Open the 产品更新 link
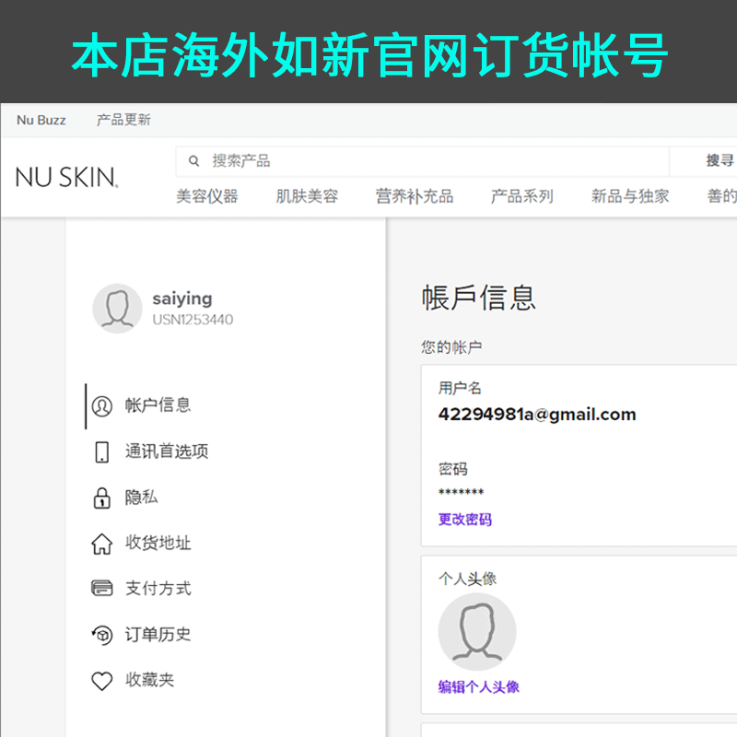Screen dimensions: 737x737 point(123,120)
